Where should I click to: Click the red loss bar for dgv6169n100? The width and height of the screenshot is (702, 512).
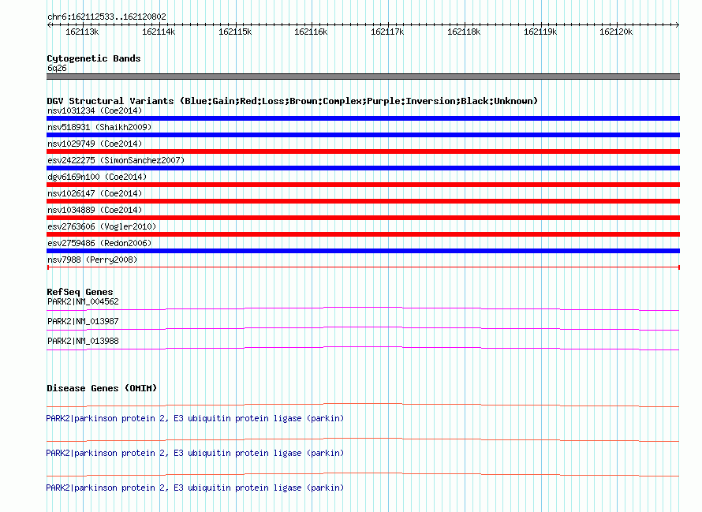363,185
